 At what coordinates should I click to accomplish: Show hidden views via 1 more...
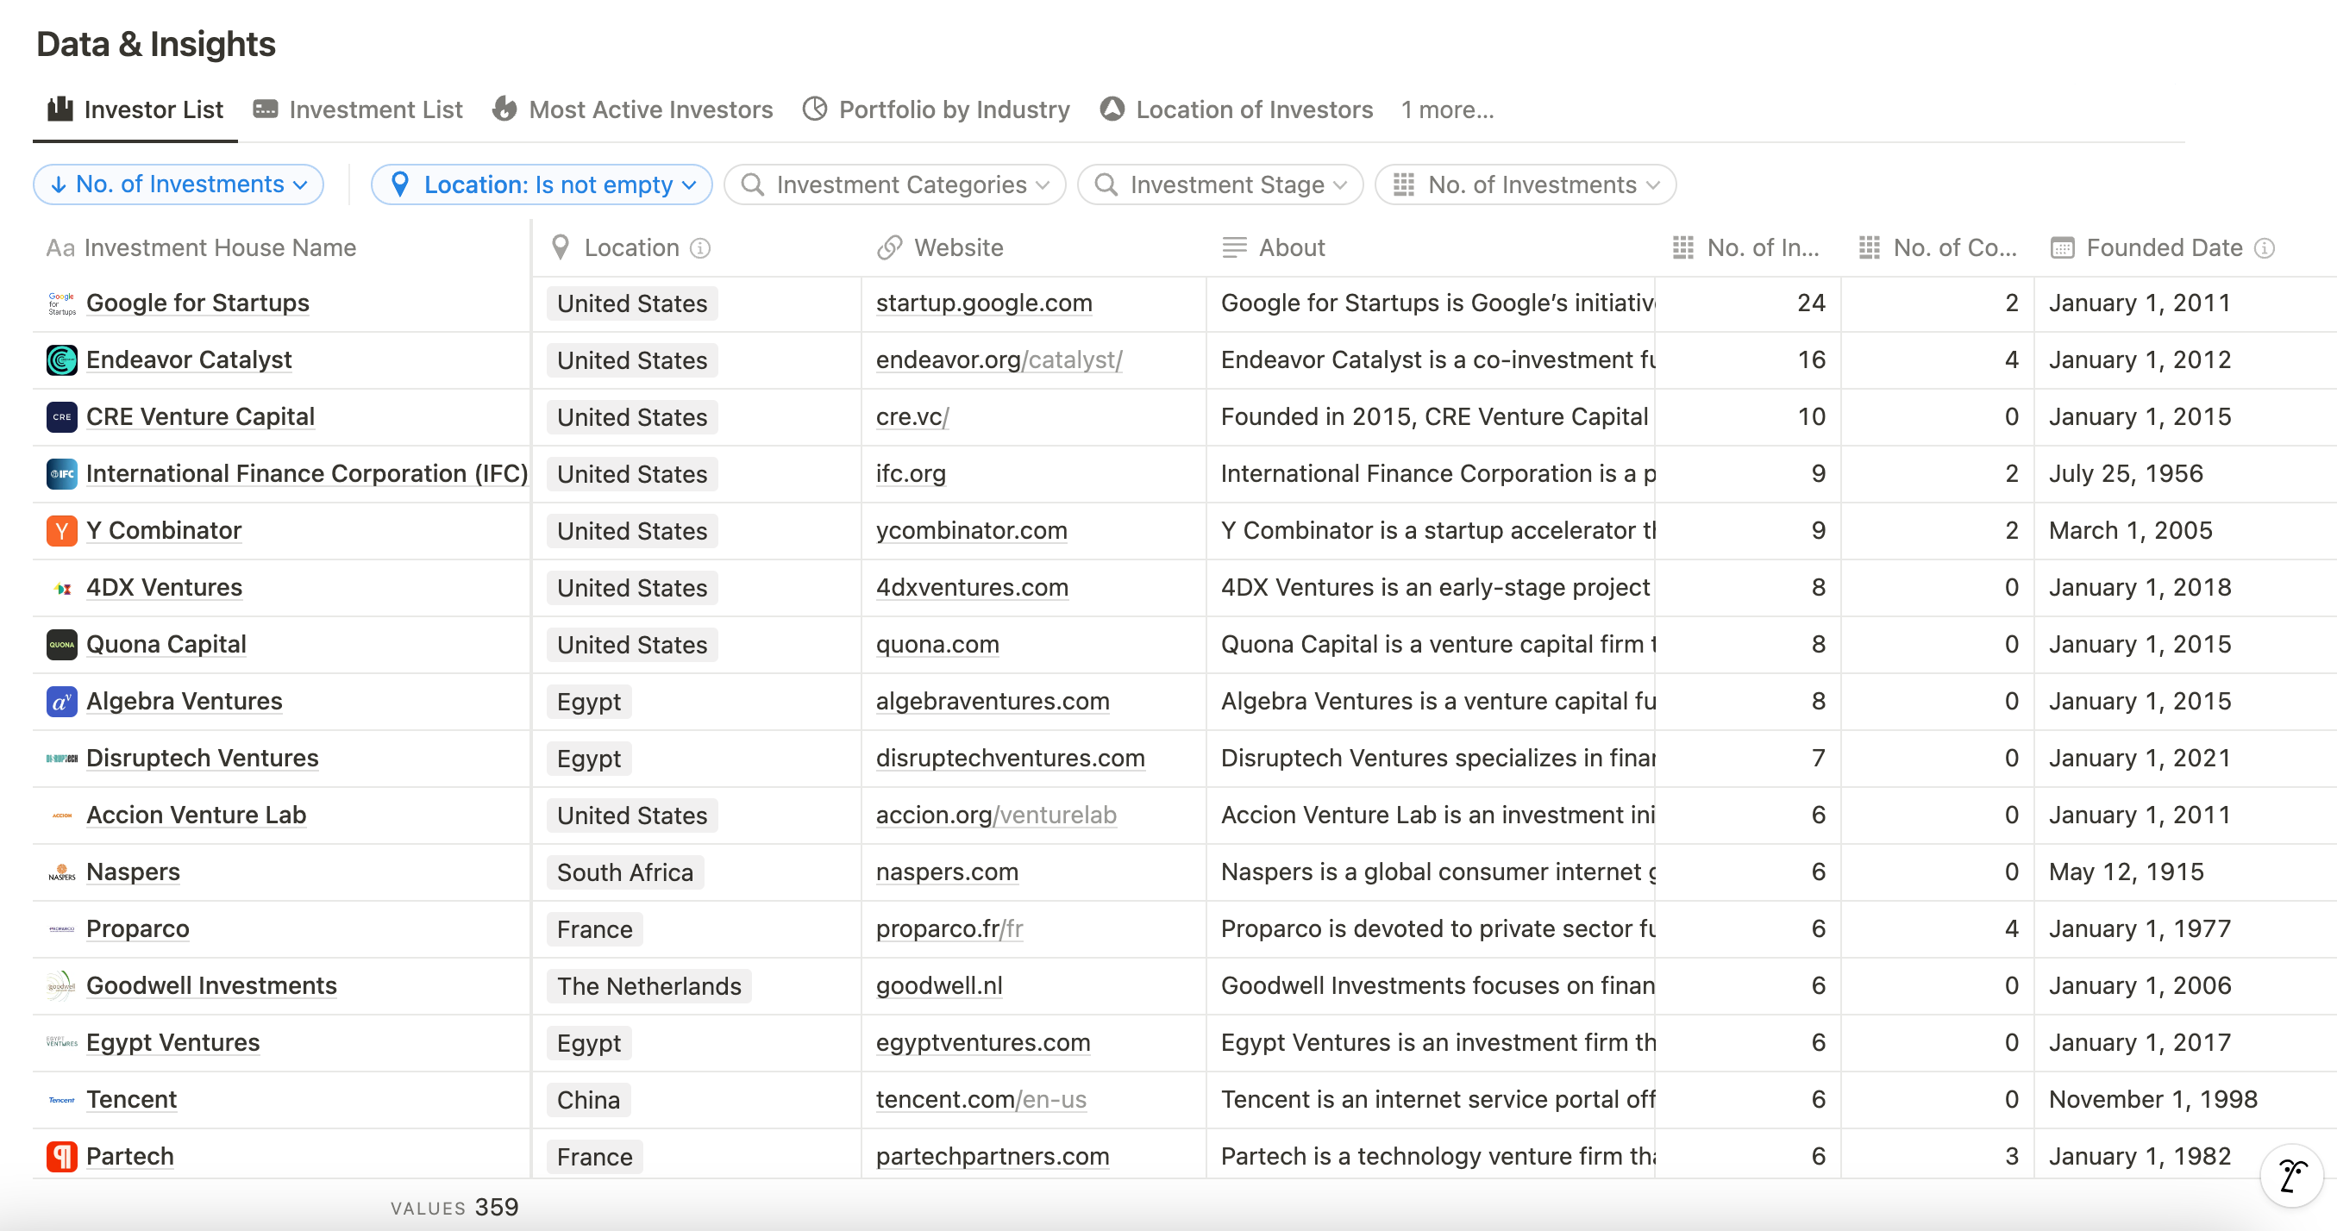tap(1447, 109)
